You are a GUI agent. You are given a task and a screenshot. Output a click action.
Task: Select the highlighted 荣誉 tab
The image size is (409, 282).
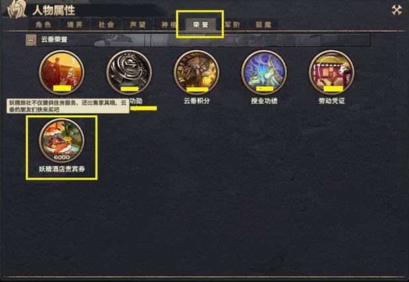[201, 24]
